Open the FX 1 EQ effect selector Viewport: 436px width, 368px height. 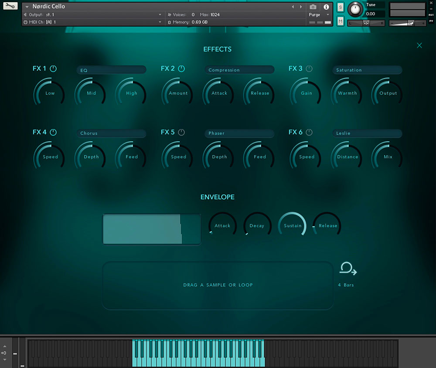[111, 69]
